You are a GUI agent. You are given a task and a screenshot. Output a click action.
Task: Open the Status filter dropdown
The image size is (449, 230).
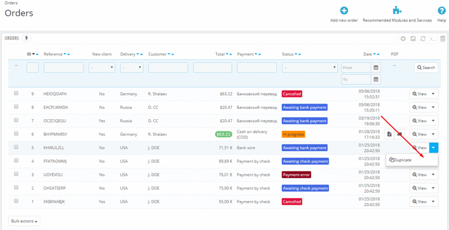(310, 68)
